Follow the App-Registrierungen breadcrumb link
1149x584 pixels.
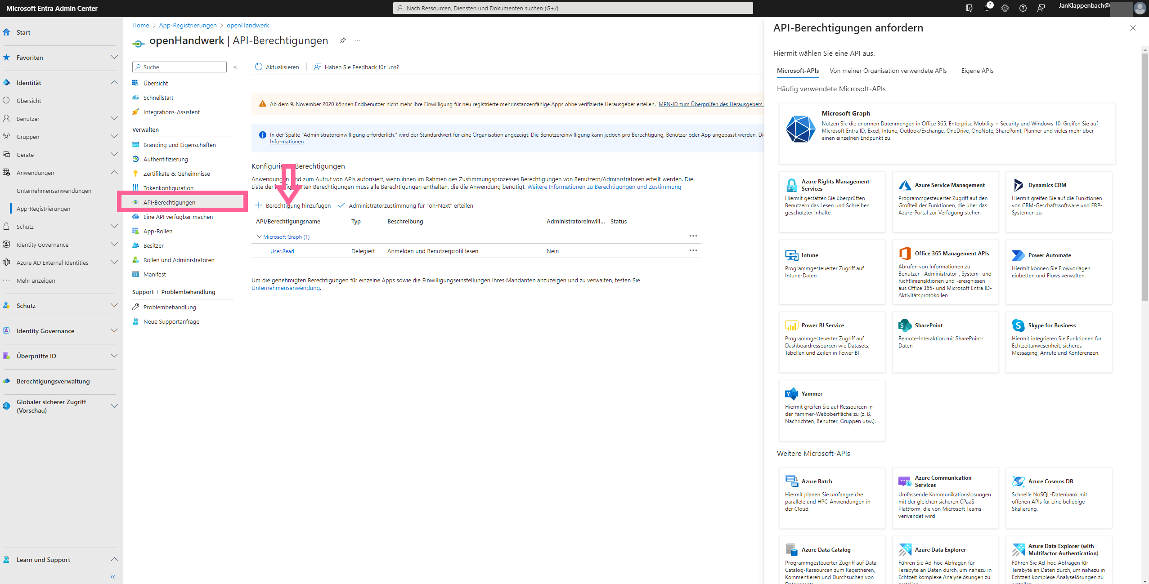click(188, 25)
